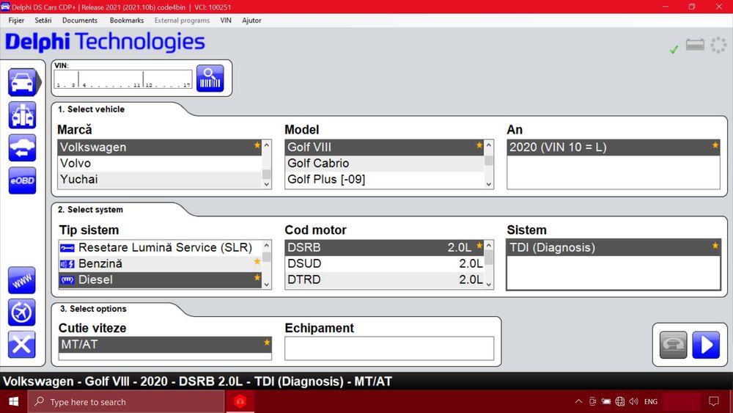
Task: Toggle favorite star on Volkswagen row
Action: click(257, 145)
